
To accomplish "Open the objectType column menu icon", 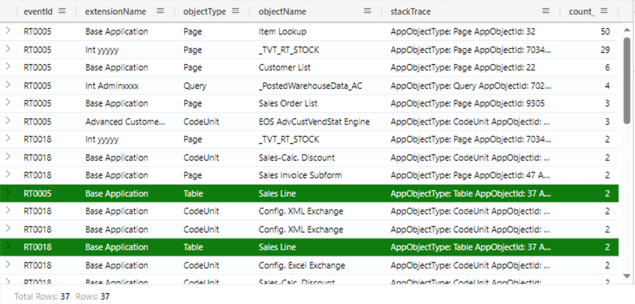I will (238, 11).
